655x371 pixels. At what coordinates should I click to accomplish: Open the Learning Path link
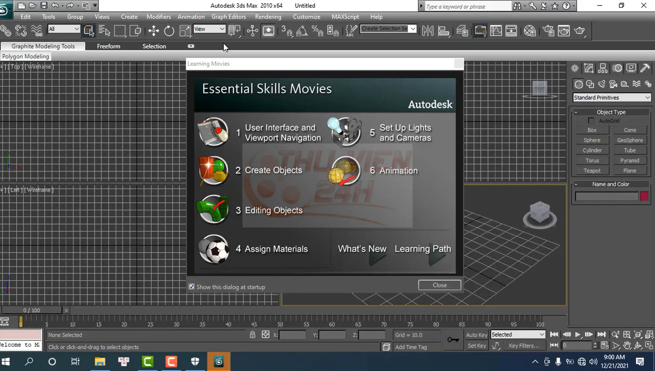(423, 249)
